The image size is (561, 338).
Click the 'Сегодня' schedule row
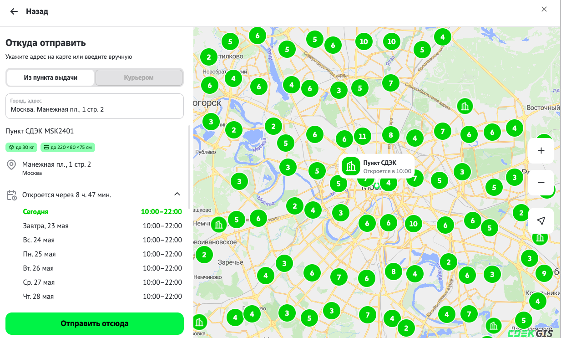pos(102,212)
